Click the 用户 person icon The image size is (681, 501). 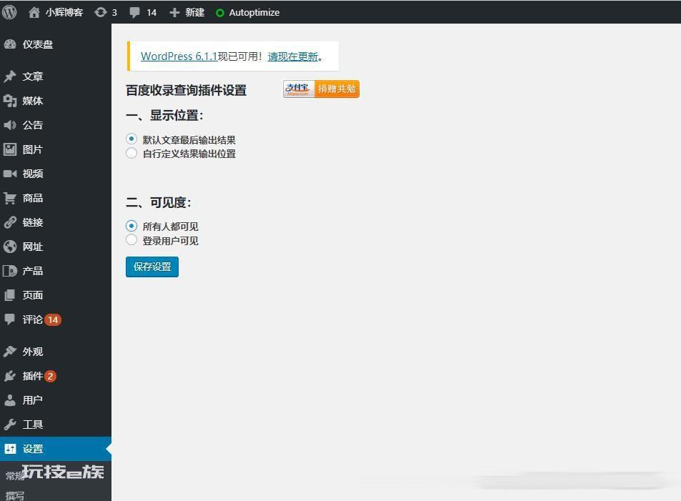pyautogui.click(x=9, y=400)
